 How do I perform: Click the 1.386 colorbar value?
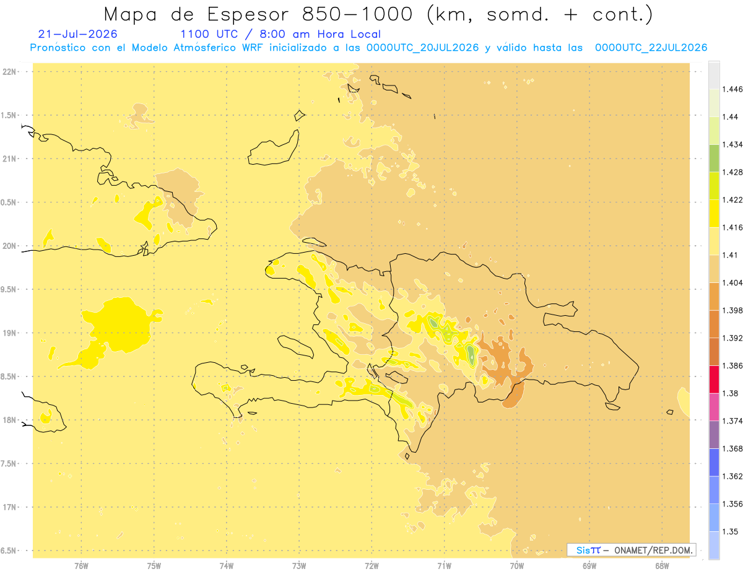(x=732, y=365)
